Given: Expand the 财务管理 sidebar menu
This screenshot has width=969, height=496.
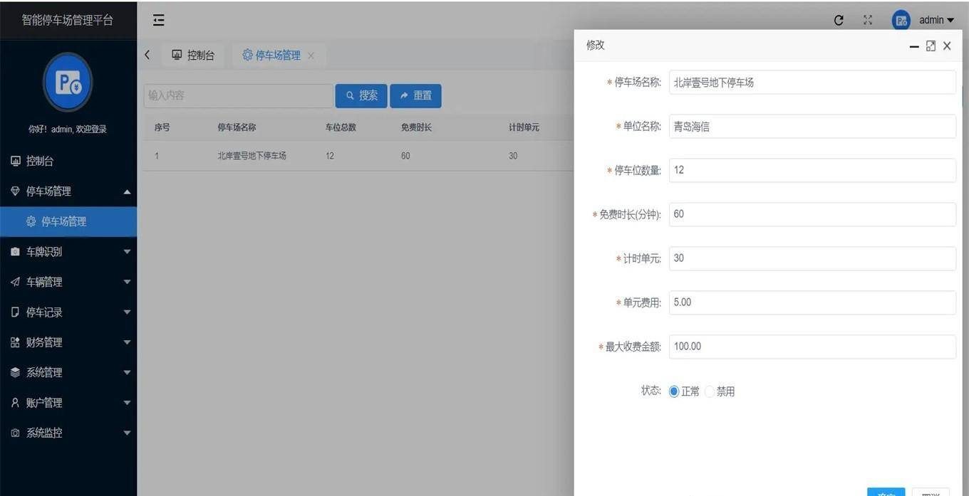Looking at the screenshot, I should pyautogui.click(x=68, y=342).
